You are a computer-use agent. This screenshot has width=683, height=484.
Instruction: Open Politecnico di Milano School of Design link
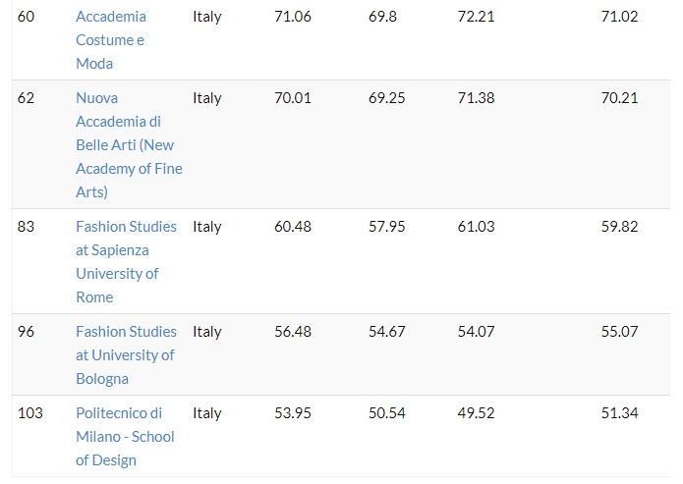125,437
